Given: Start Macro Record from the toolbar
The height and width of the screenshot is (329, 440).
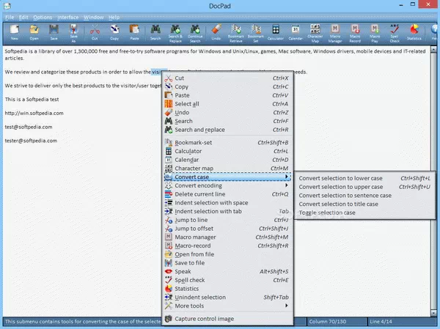Looking at the screenshot, I should (x=355, y=33).
